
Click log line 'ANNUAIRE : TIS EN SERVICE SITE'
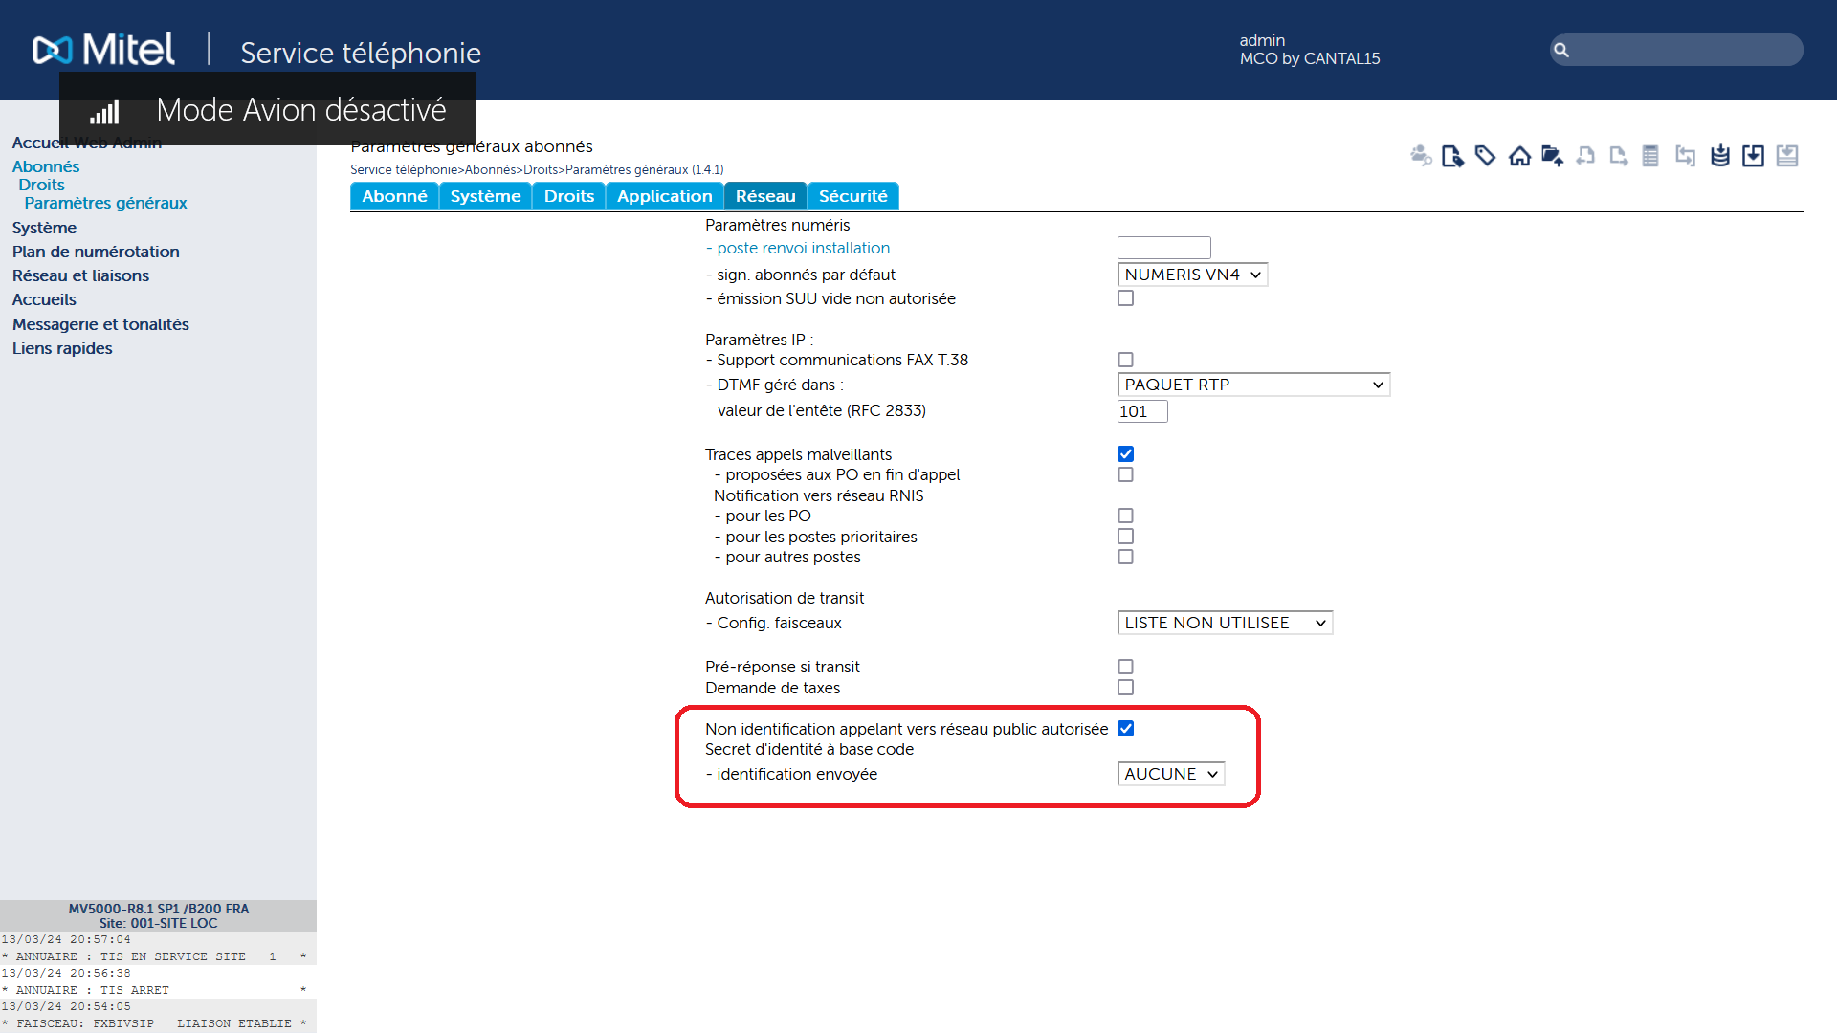[154, 956]
